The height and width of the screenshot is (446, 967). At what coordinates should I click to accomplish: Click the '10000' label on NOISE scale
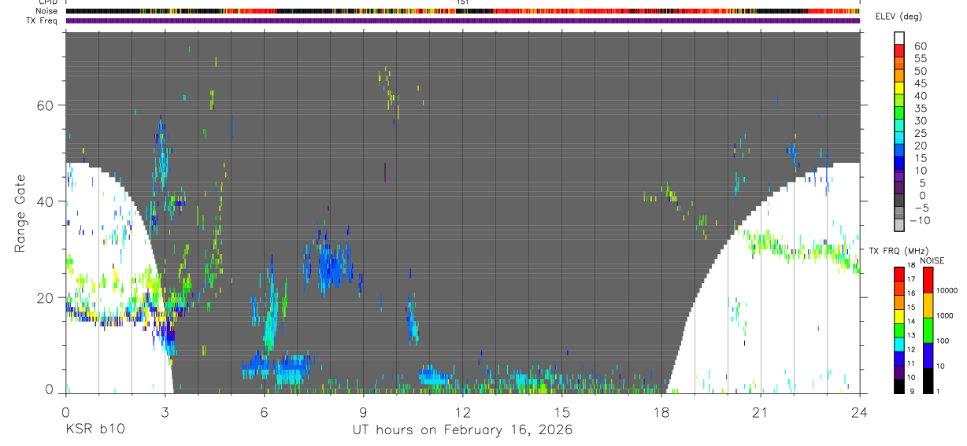pyautogui.click(x=947, y=291)
